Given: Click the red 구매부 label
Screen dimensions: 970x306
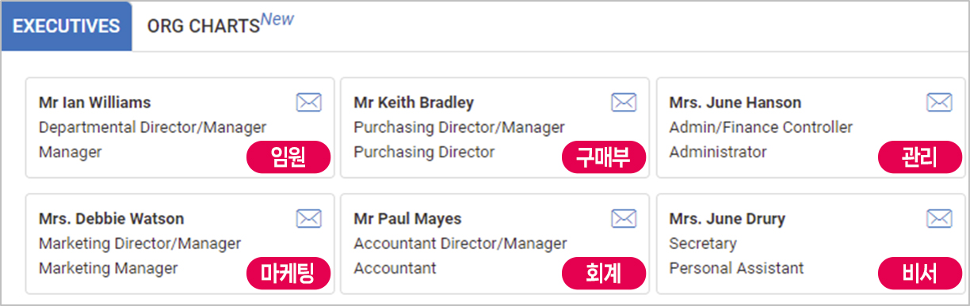Looking at the screenshot, I should click(x=604, y=157).
